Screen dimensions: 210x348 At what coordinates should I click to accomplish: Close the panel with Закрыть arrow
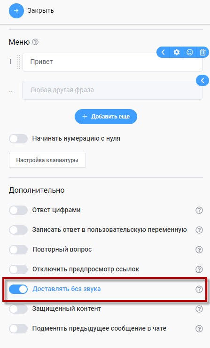(x=16, y=10)
